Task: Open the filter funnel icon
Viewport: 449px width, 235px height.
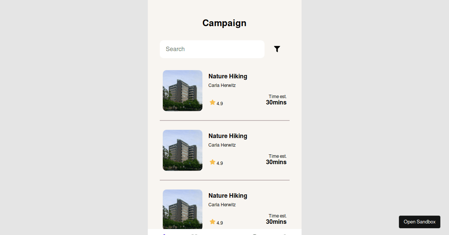Action: (277, 49)
